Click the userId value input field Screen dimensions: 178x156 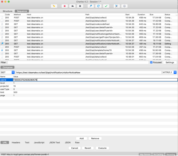[95, 80]
